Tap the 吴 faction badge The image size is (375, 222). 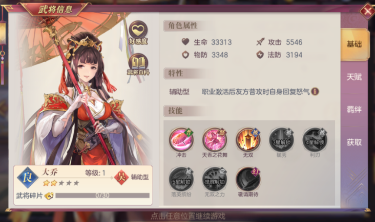(x=121, y=177)
